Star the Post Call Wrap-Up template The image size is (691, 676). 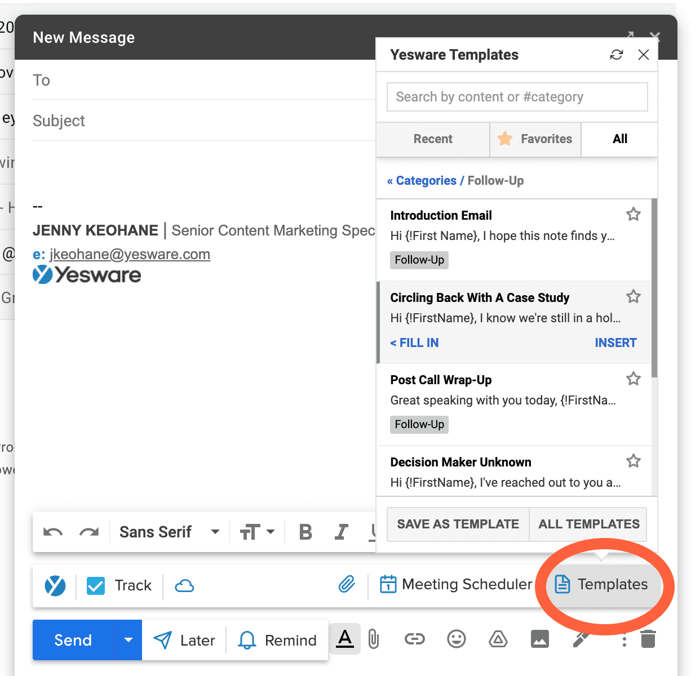[633, 379]
